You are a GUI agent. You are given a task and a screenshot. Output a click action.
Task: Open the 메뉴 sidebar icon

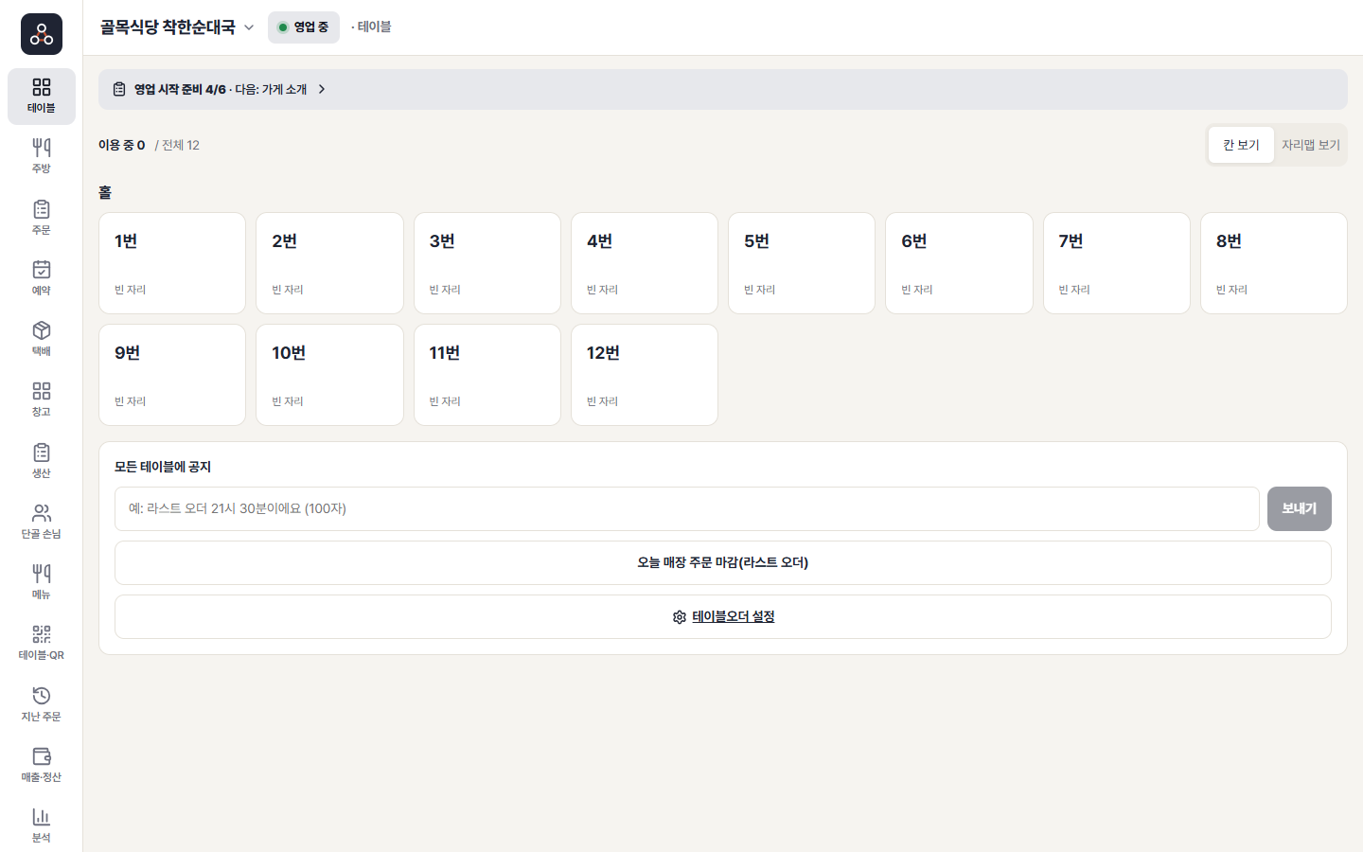(x=42, y=581)
